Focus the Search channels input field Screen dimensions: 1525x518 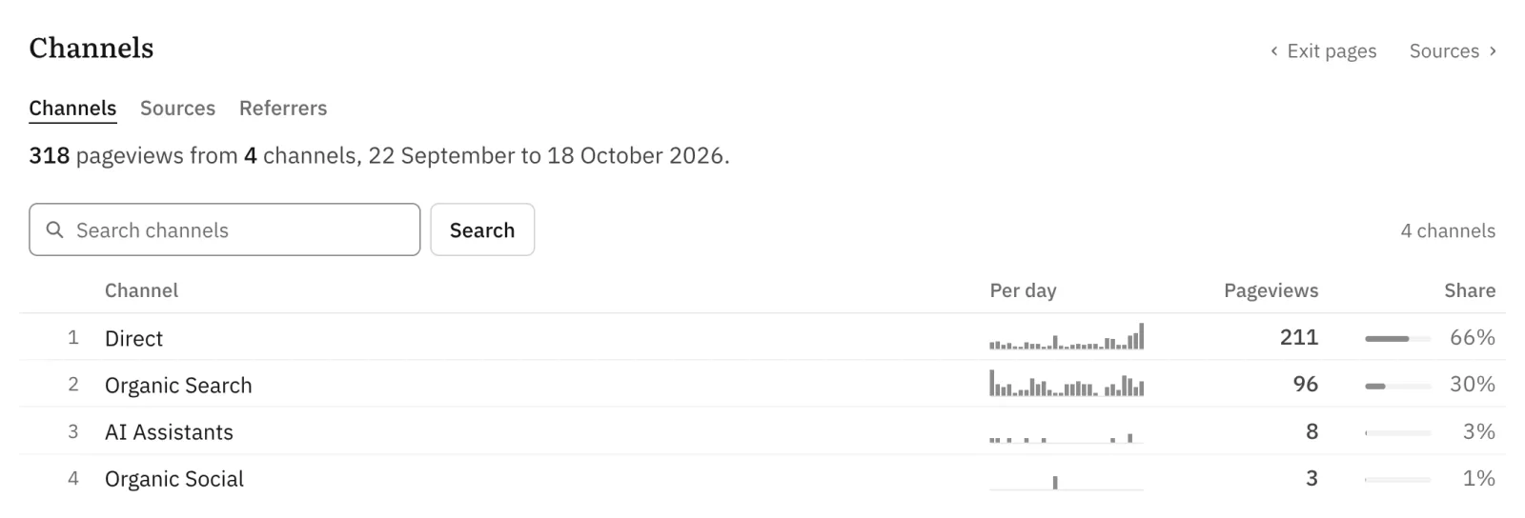(225, 229)
